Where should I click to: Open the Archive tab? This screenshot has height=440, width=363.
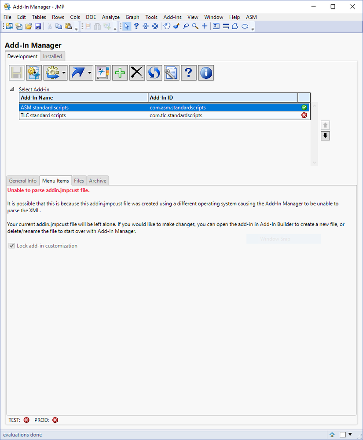point(98,181)
